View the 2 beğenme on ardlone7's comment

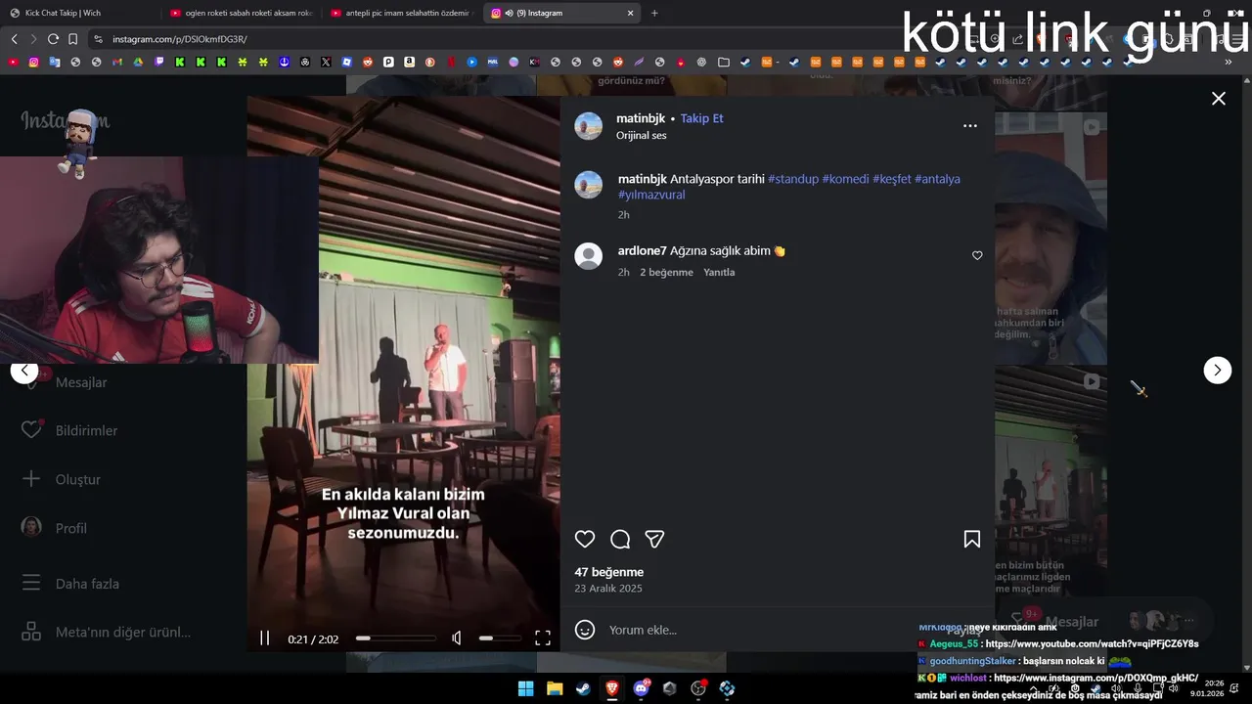666,272
